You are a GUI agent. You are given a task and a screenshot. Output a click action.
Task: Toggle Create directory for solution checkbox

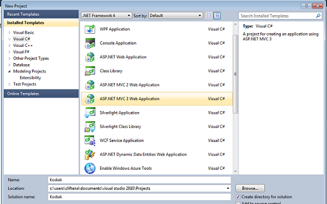point(238,197)
